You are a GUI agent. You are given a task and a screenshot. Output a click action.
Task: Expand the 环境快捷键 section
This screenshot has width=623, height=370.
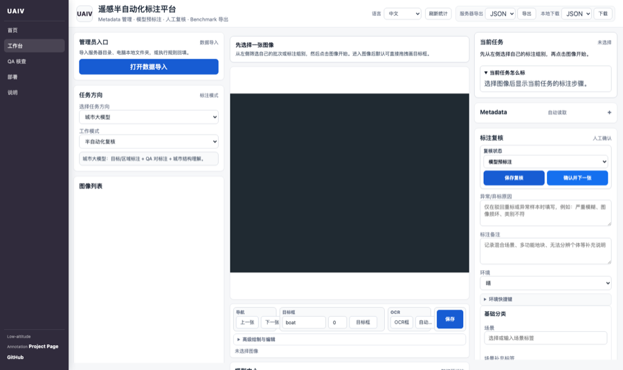tap(545, 299)
